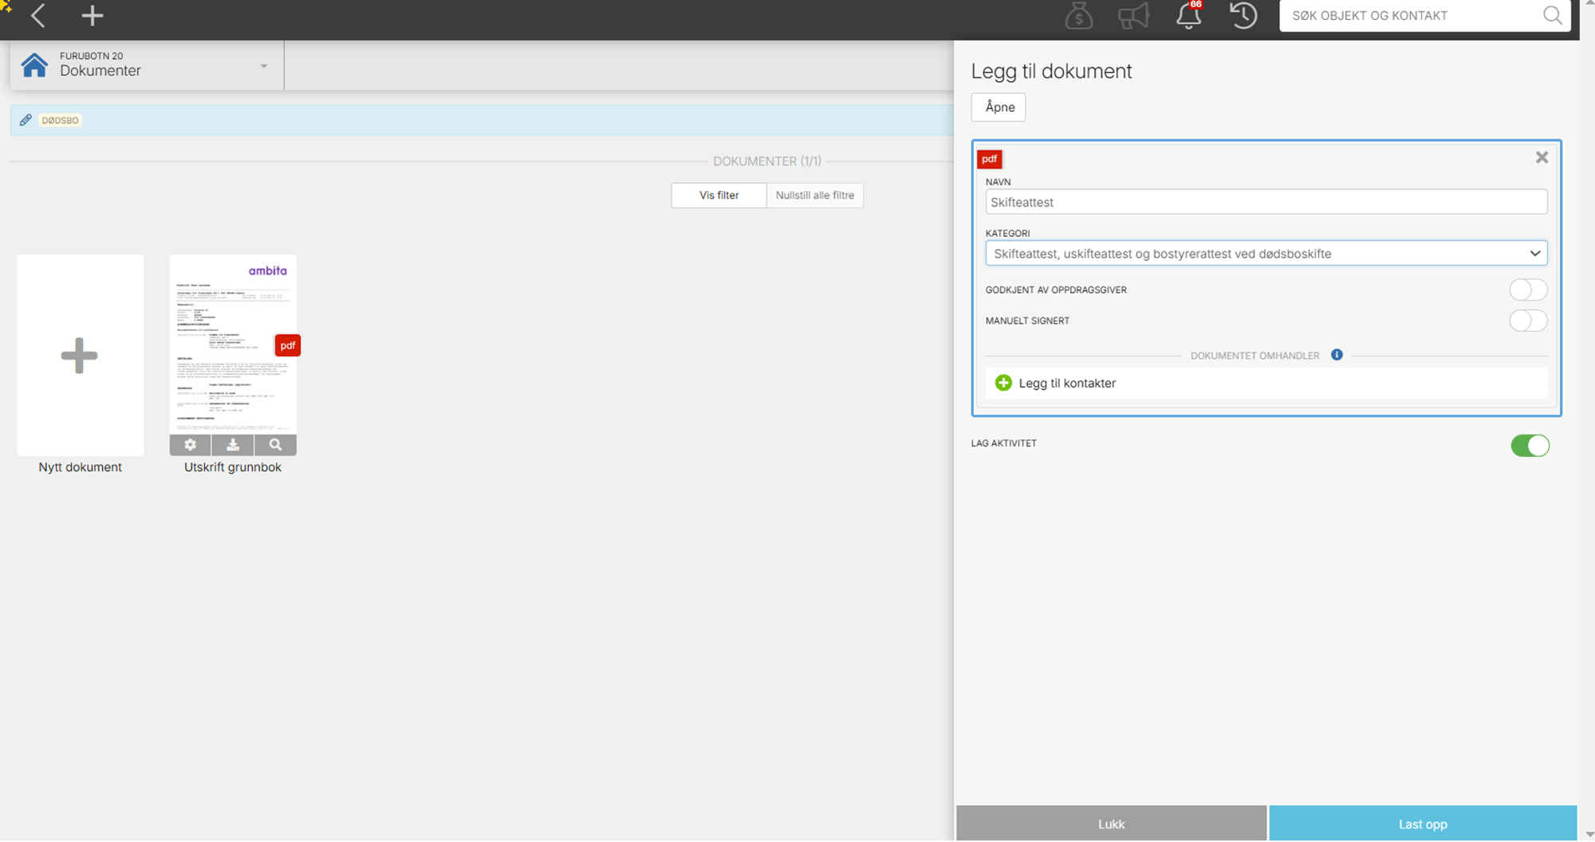Click the Last opp button
Screen dimensions: 1595x842
click(x=1423, y=824)
